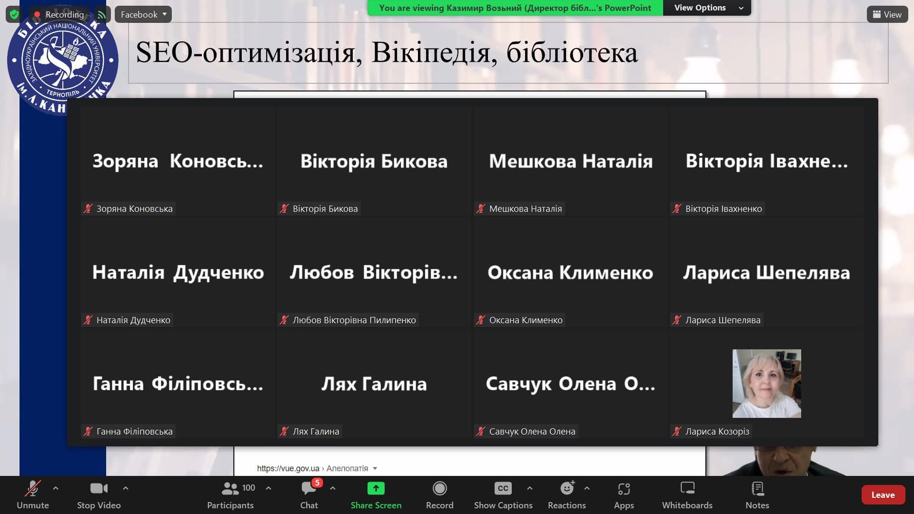
Task: Click the View layout button
Action: pos(887,14)
